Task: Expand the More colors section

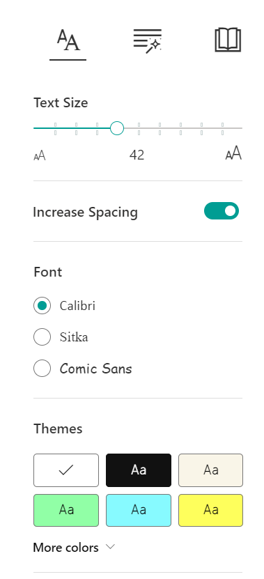Action: [74, 547]
